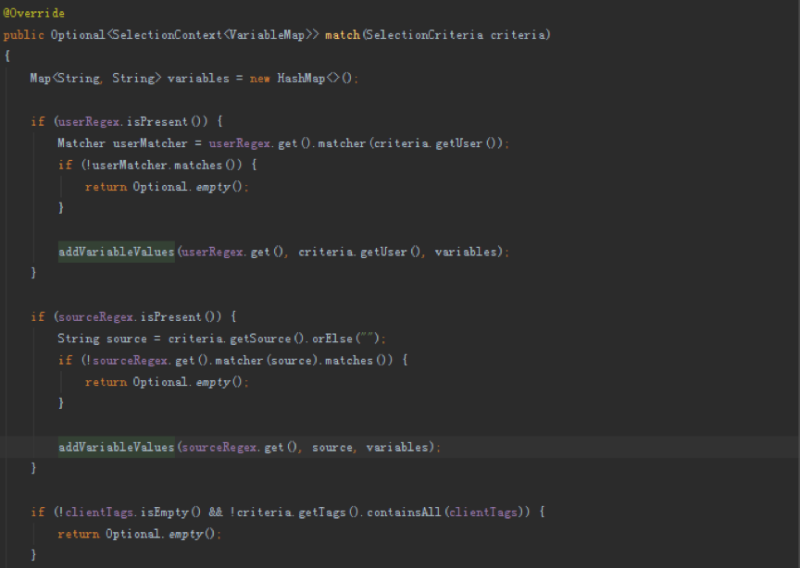The image size is (800, 568).
Task: Click 'matcher' call after userRegex.get()
Action: [x=342, y=143]
